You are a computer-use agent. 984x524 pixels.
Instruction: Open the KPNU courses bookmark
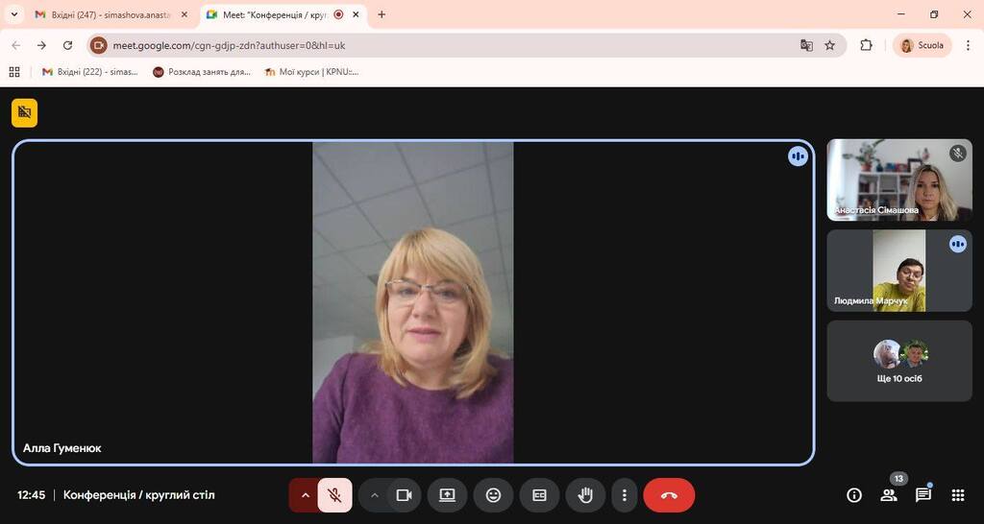tap(310, 72)
